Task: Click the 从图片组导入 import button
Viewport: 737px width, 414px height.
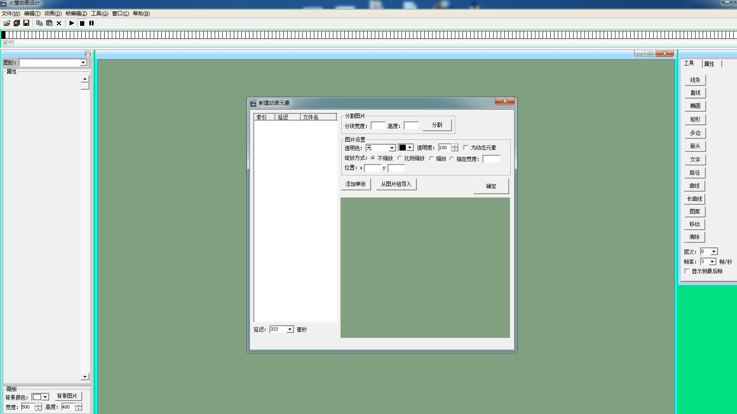Action: coord(396,184)
